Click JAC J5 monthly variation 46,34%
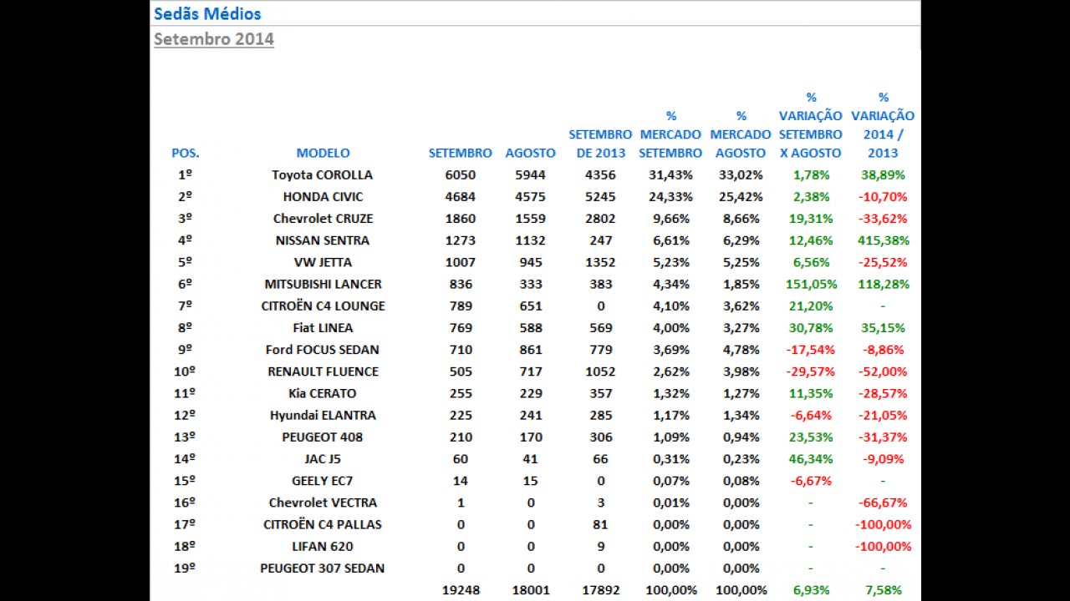1070x601 pixels. [811, 458]
